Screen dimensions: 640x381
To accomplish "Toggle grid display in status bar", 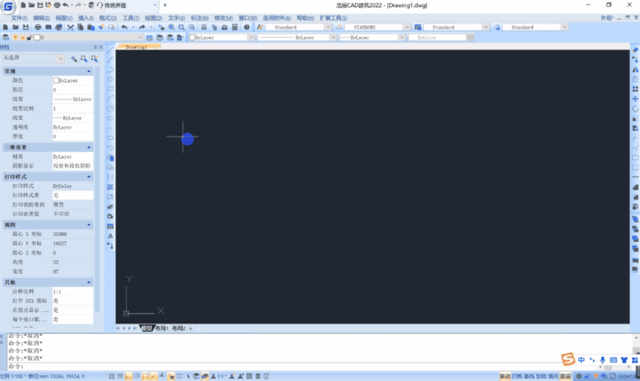I will point(120,376).
